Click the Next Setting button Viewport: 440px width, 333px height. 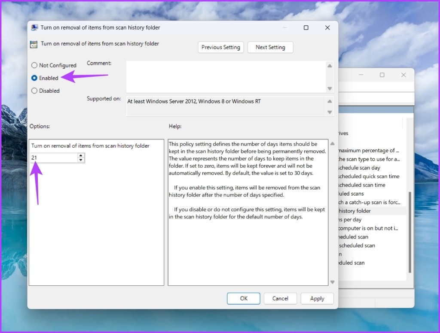coord(270,47)
